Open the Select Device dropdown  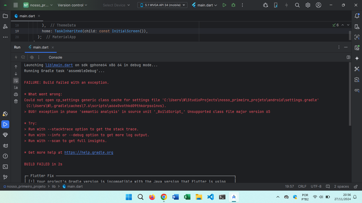click(x=116, y=5)
